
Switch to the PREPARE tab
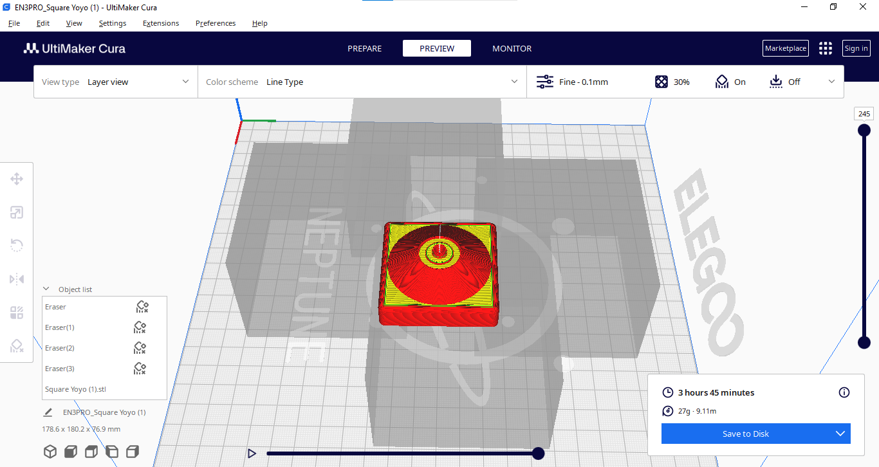pyautogui.click(x=364, y=48)
